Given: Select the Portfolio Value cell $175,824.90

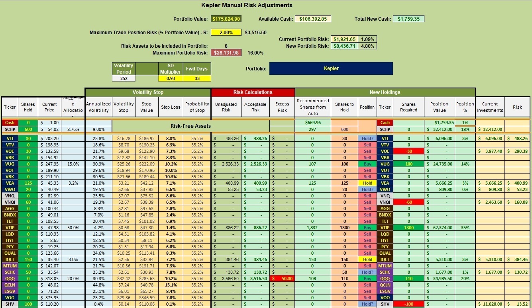Looking at the screenshot, I should (226, 19).
